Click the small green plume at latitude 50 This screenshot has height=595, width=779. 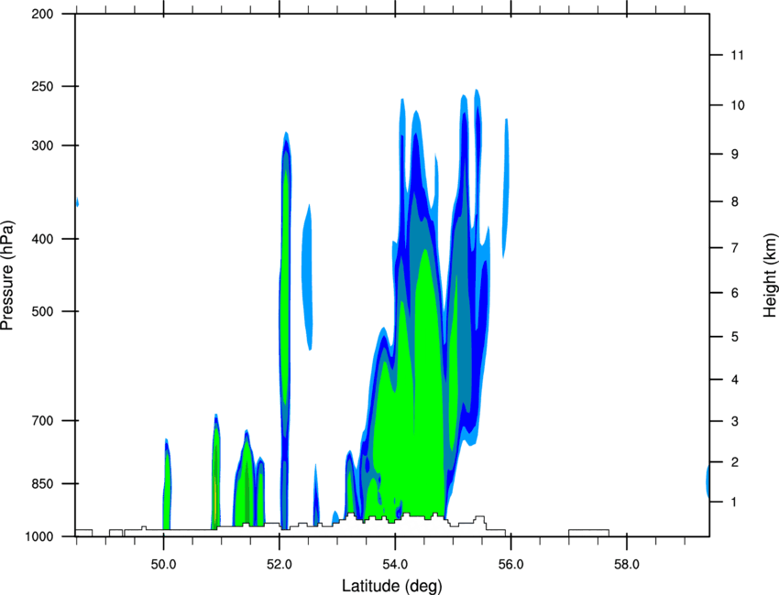tap(167, 492)
